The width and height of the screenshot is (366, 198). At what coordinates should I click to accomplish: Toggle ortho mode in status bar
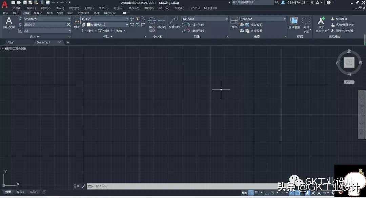pos(266,193)
